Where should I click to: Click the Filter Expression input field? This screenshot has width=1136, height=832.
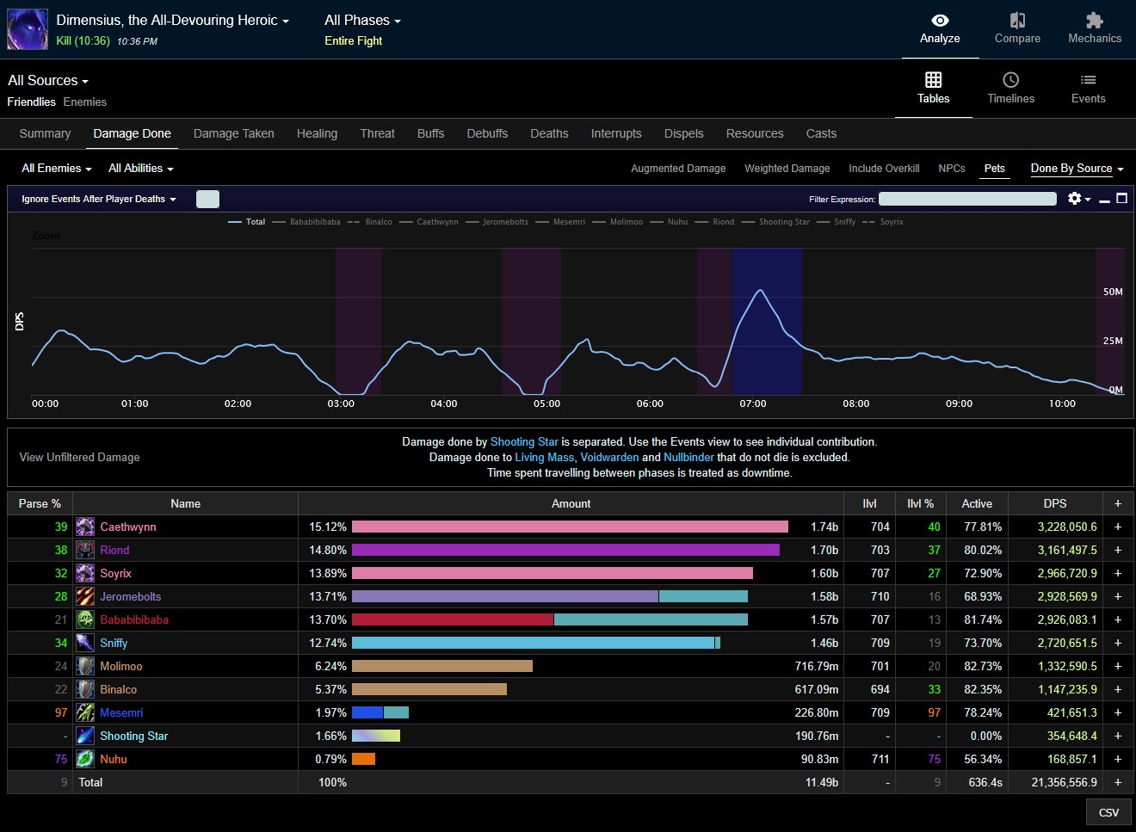pyautogui.click(x=967, y=199)
